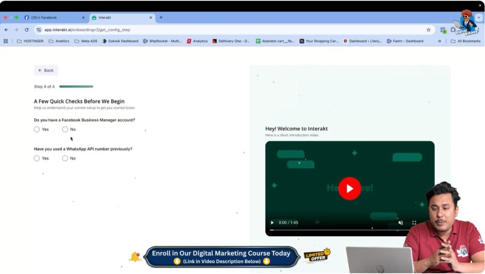Open the Analytics bookmark with red icon

pyautogui.click(x=198, y=41)
